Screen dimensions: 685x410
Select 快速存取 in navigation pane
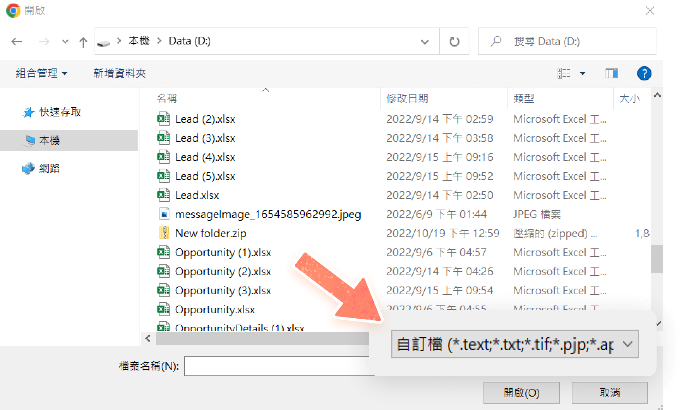60,112
